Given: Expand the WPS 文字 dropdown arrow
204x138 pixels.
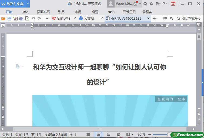Looking at the screenshot, I should point(28,4).
